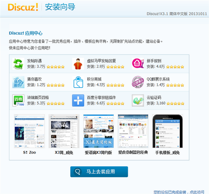
Task: Follow the 您的论坛已完成安装，点此访问 link
Action: point(179,192)
